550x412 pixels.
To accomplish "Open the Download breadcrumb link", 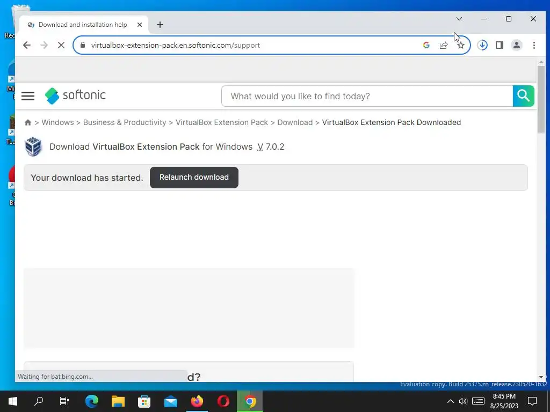I will [295, 123].
